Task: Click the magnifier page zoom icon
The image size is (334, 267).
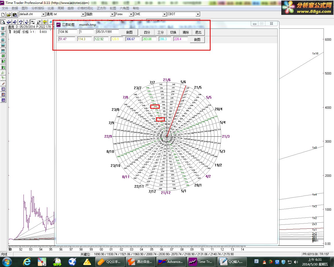Action: (x=3, y=22)
